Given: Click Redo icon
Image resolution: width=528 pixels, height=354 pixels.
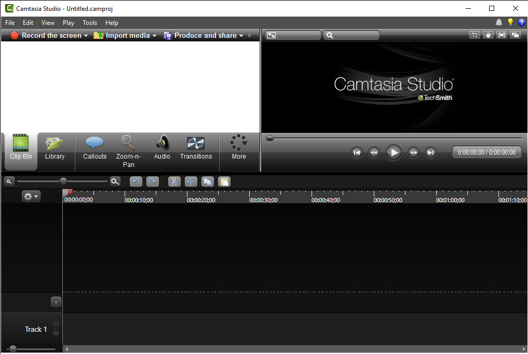Looking at the screenshot, I should click(x=153, y=181).
